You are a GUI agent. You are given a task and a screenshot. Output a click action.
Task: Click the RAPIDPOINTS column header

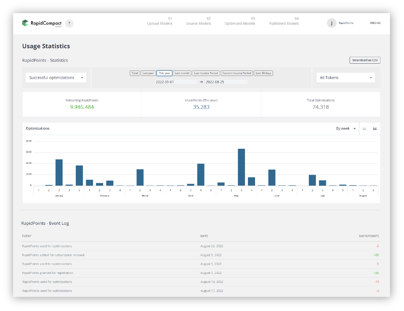369,236
